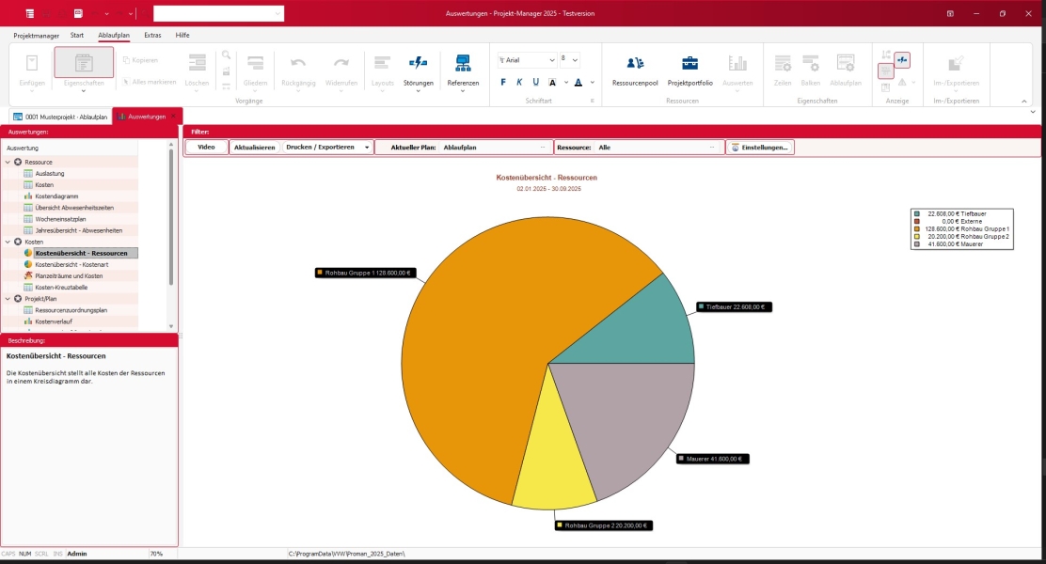
Task: Open the Referenzen ribbon icon
Action: pyautogui.click(x=463, y=63)
